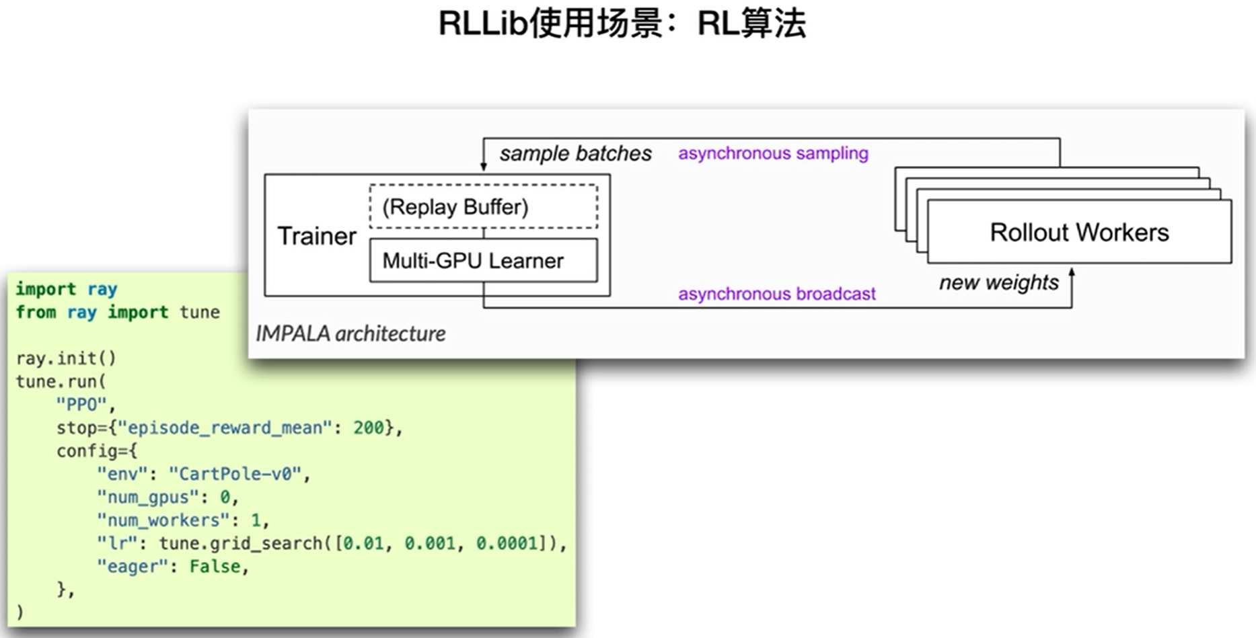
Task: Select the asynchronous sampling purple label
Action: coord(772,153)
